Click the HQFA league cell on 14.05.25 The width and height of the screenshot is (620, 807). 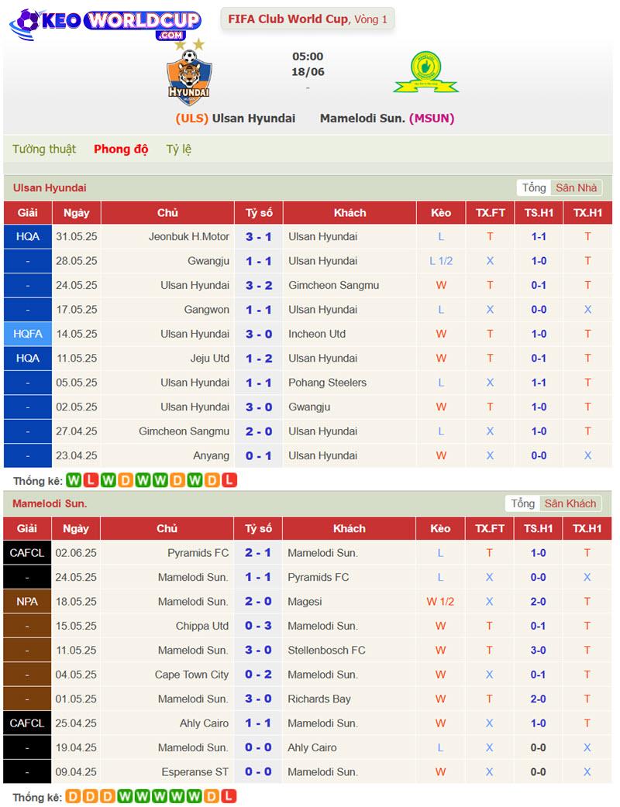28,334
